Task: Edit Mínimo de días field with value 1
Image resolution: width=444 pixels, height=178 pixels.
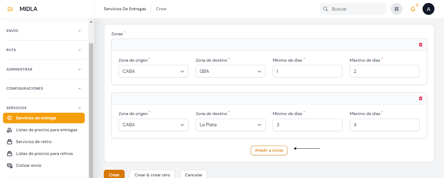Action: (x=308, y=71)
